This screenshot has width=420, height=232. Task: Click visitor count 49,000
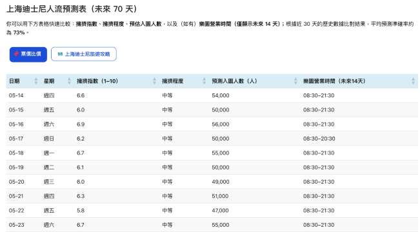point(221,182)
